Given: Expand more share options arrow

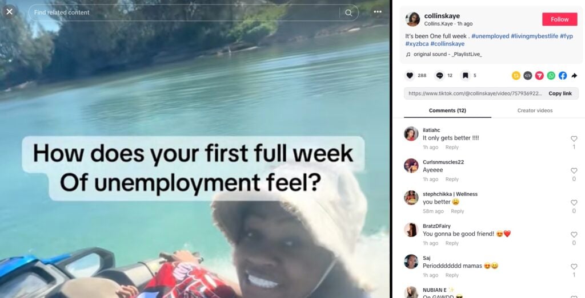Looking at the screenshot, I should pos(574,76).
